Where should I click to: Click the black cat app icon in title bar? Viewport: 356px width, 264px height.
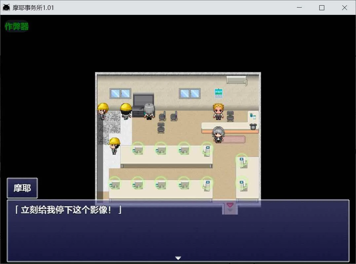coord(6,8)
